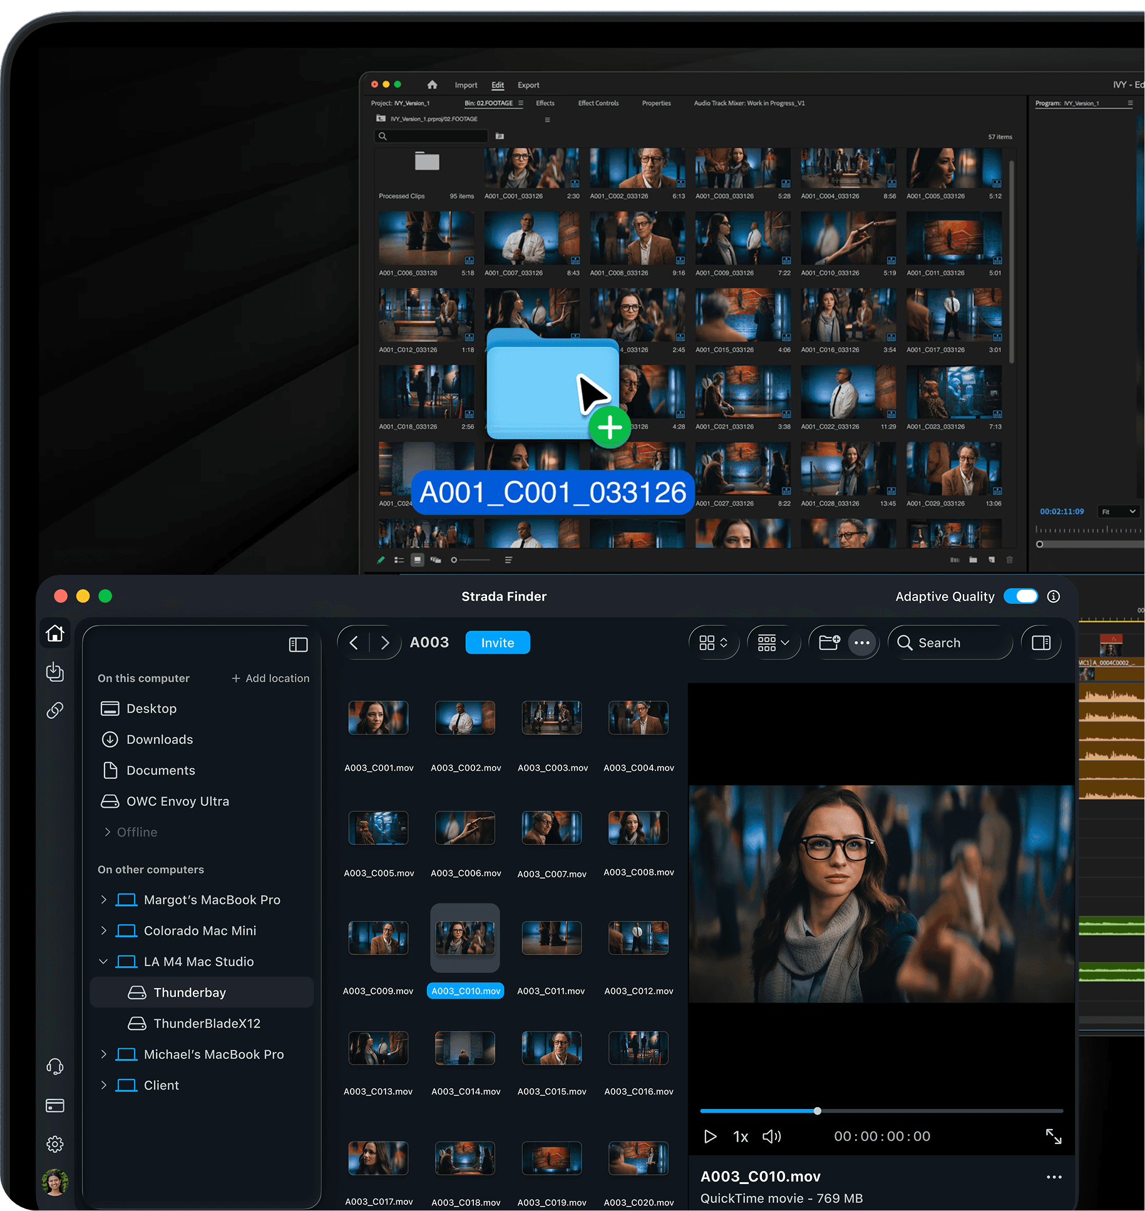Open the icon view size dropdown
The width and height of the screenshot is (1145, 1211).
(714, 642)
